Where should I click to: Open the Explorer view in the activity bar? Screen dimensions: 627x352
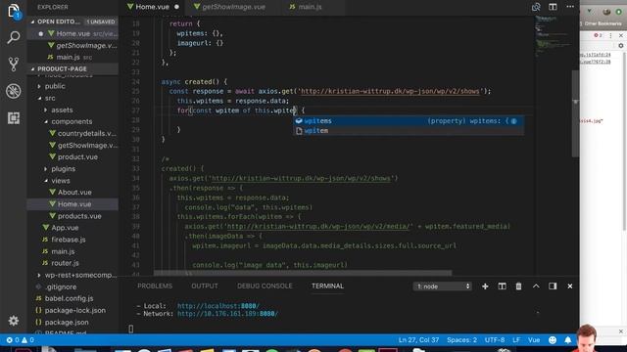13,11
